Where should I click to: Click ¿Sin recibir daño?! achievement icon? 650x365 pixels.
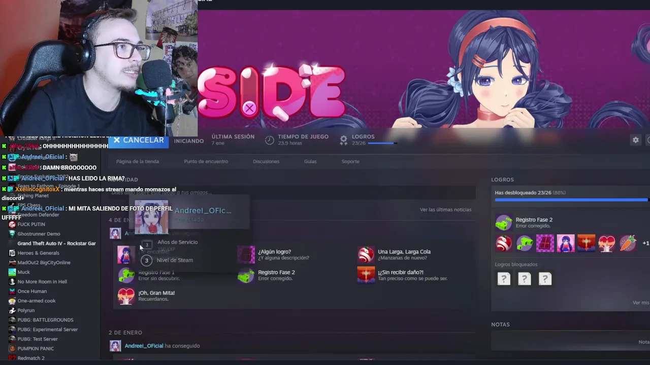(366, 275)
